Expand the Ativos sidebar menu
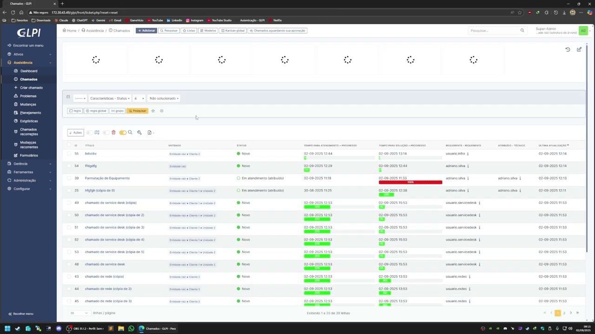Viewport: 595px width, 334px height. coord(29,54)
